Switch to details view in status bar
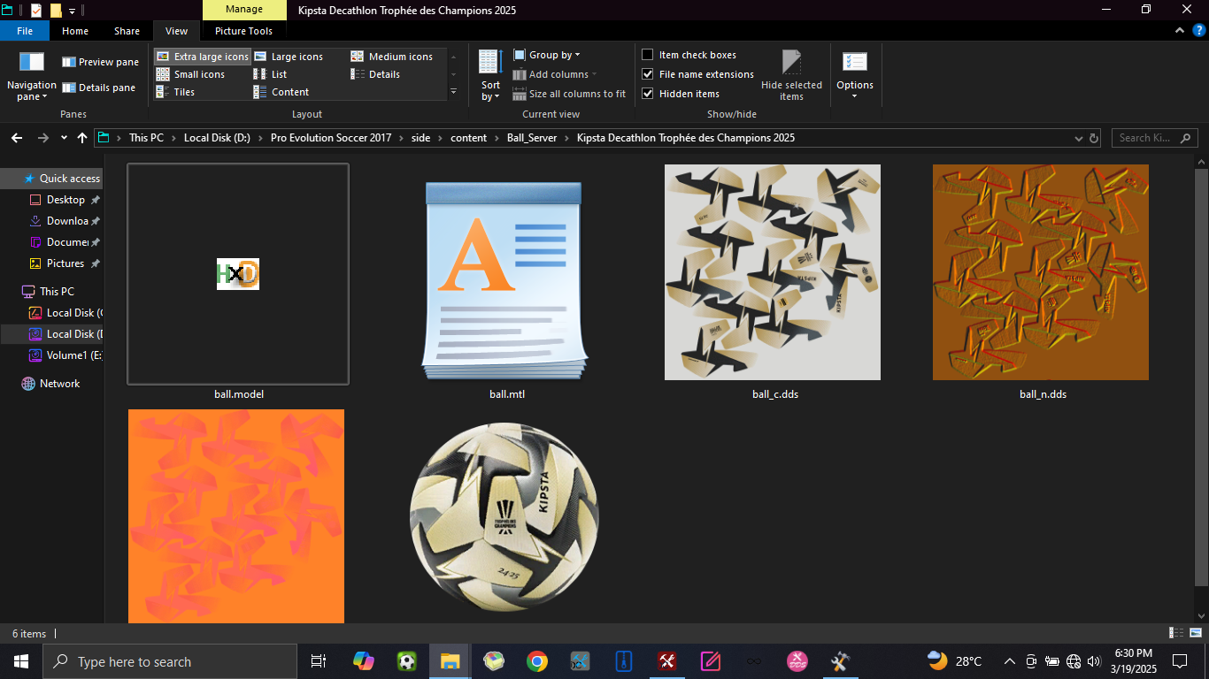 [x=1176, y=633]
